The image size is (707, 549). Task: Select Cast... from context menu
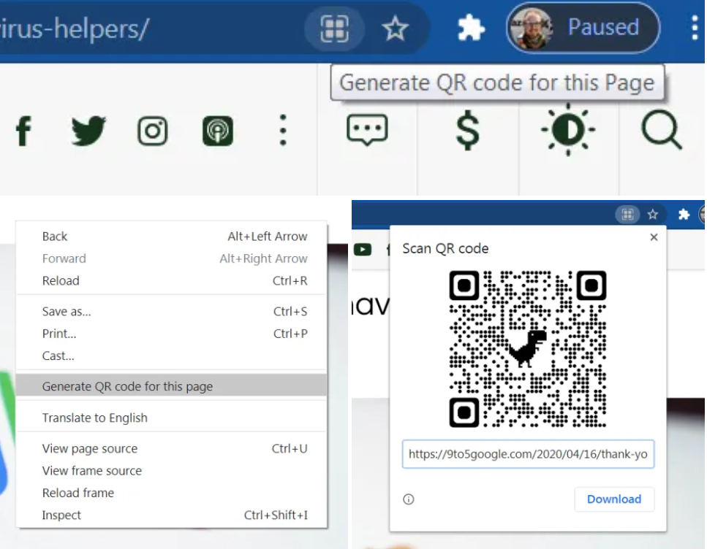coord(171,356)
